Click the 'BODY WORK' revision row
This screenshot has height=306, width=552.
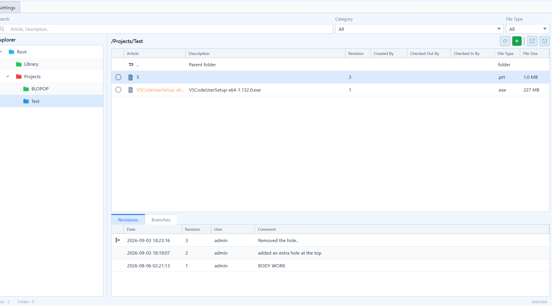(x=330, y=266)
